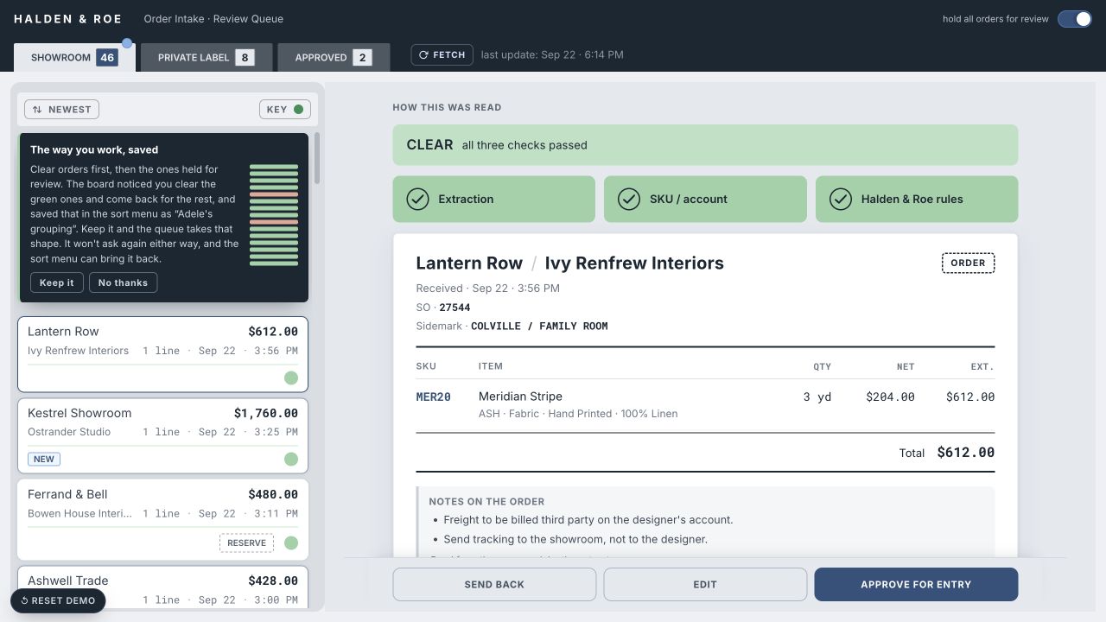This screenshot has width=1106, height=622.
Task: Click the Halden & Roe rules check icon
Action: pos(840,199)
